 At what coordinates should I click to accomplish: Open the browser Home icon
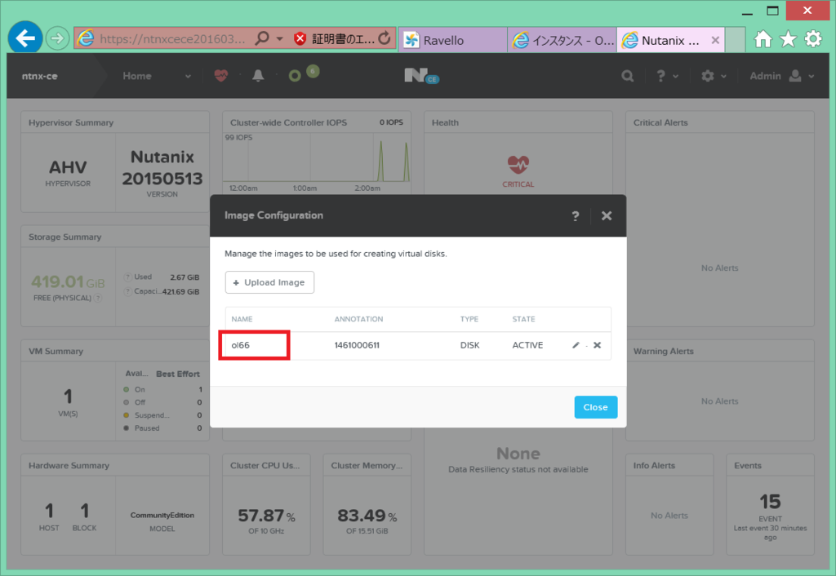coord(763,39)
